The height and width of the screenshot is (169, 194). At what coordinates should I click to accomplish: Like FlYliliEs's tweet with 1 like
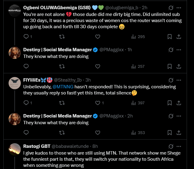pyautogui.click(x=98, y=103)
